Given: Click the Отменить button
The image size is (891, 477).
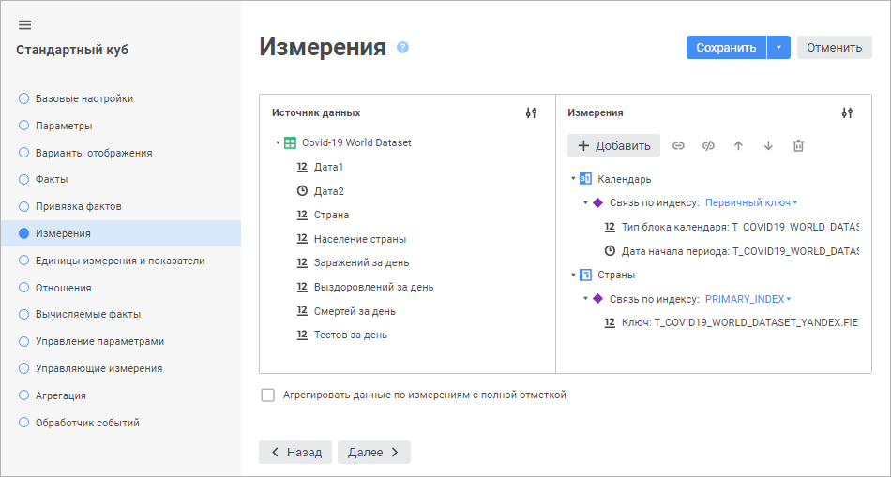Looking at the screenshot, I should coord(834,48).
